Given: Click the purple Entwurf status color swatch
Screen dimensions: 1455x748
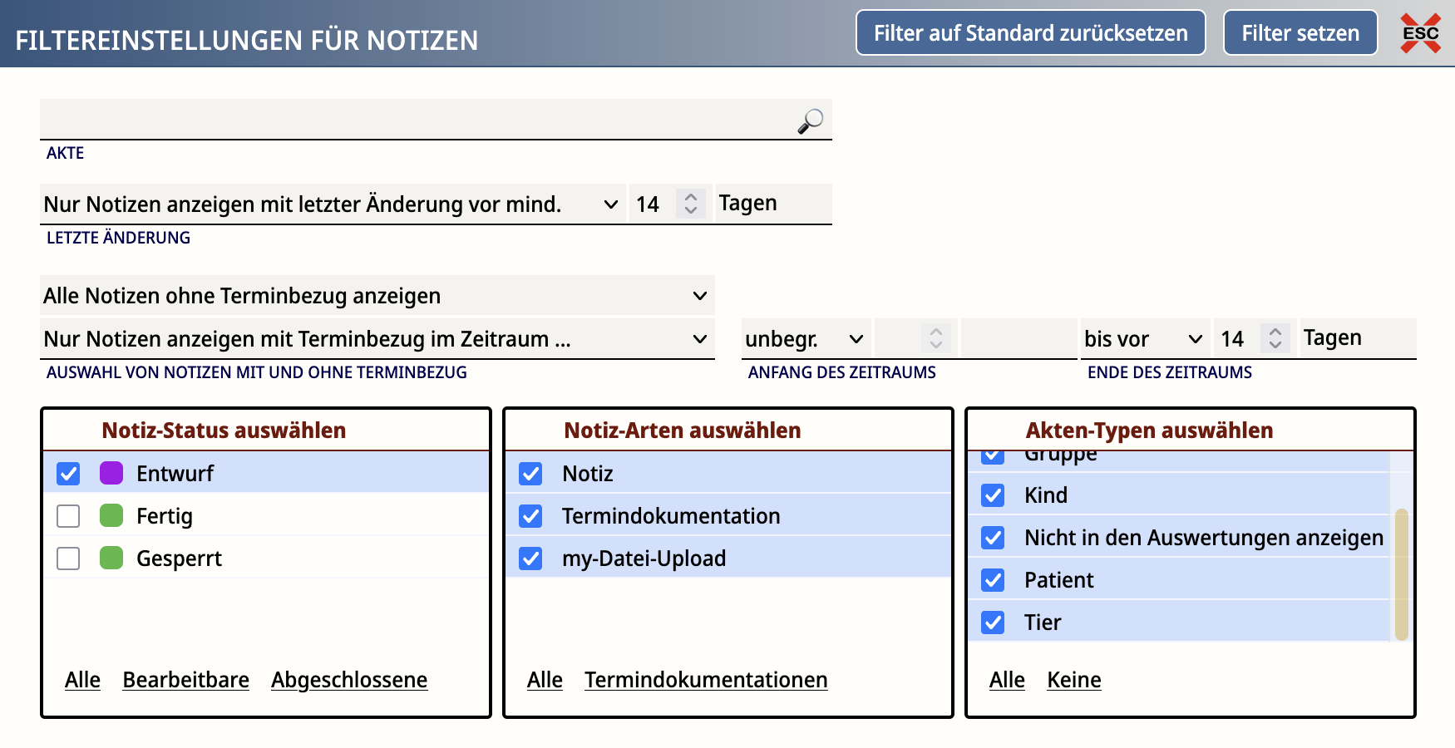Looking at the screenshot, I should point(111,474).
